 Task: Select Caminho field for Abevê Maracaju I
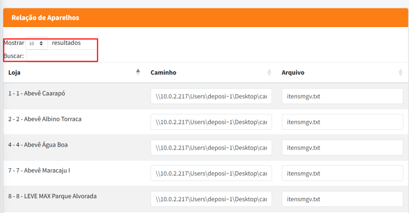tap(211, 173)
